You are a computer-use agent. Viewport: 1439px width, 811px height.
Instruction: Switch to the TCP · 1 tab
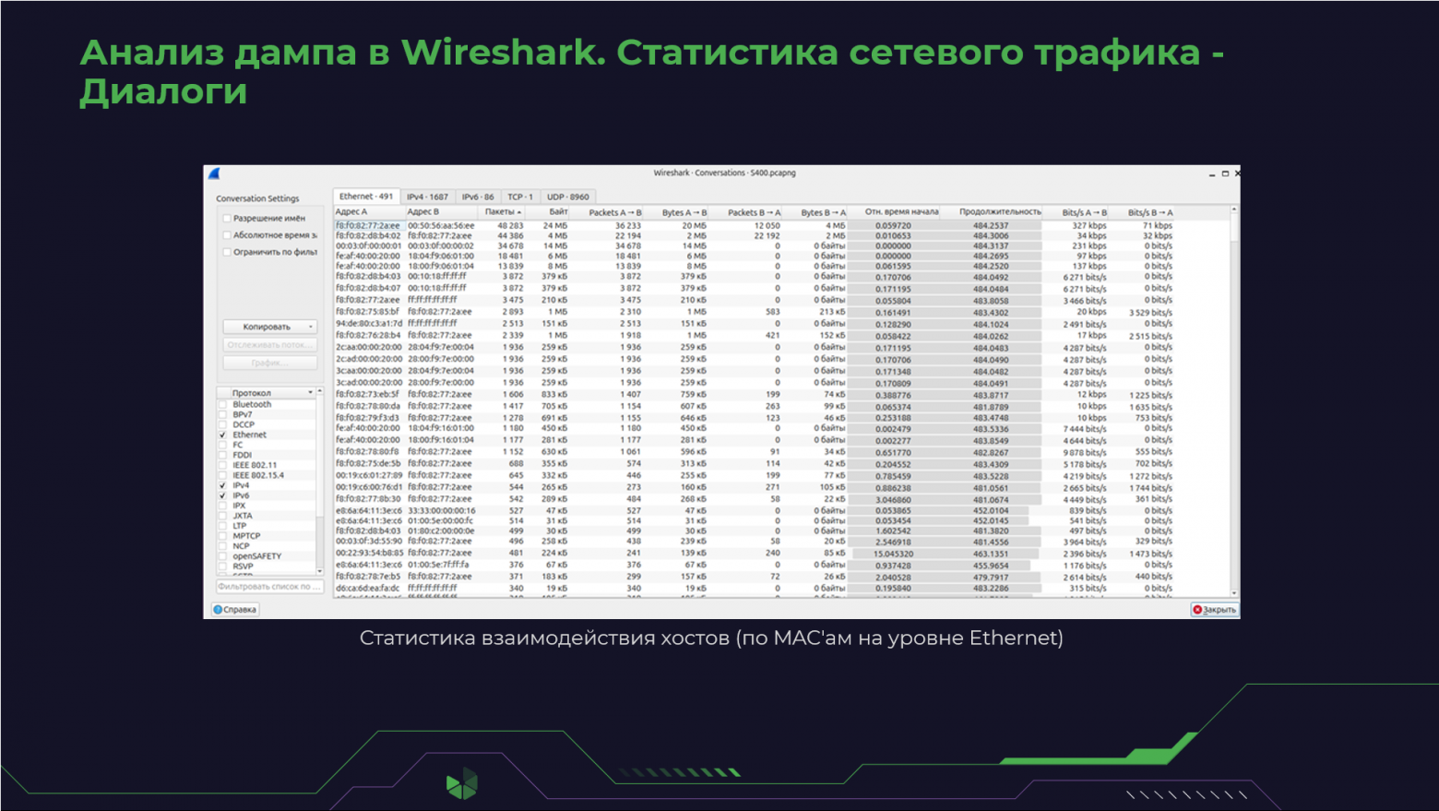pos(520,197)
